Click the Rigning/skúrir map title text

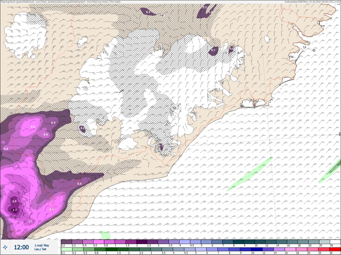click(x=61, y=2)
